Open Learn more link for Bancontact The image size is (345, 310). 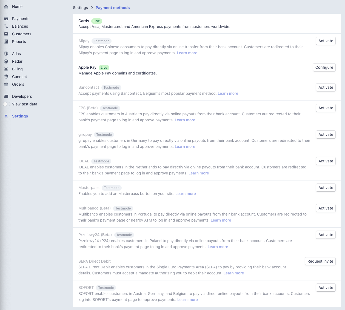click(x=228, y=93)
